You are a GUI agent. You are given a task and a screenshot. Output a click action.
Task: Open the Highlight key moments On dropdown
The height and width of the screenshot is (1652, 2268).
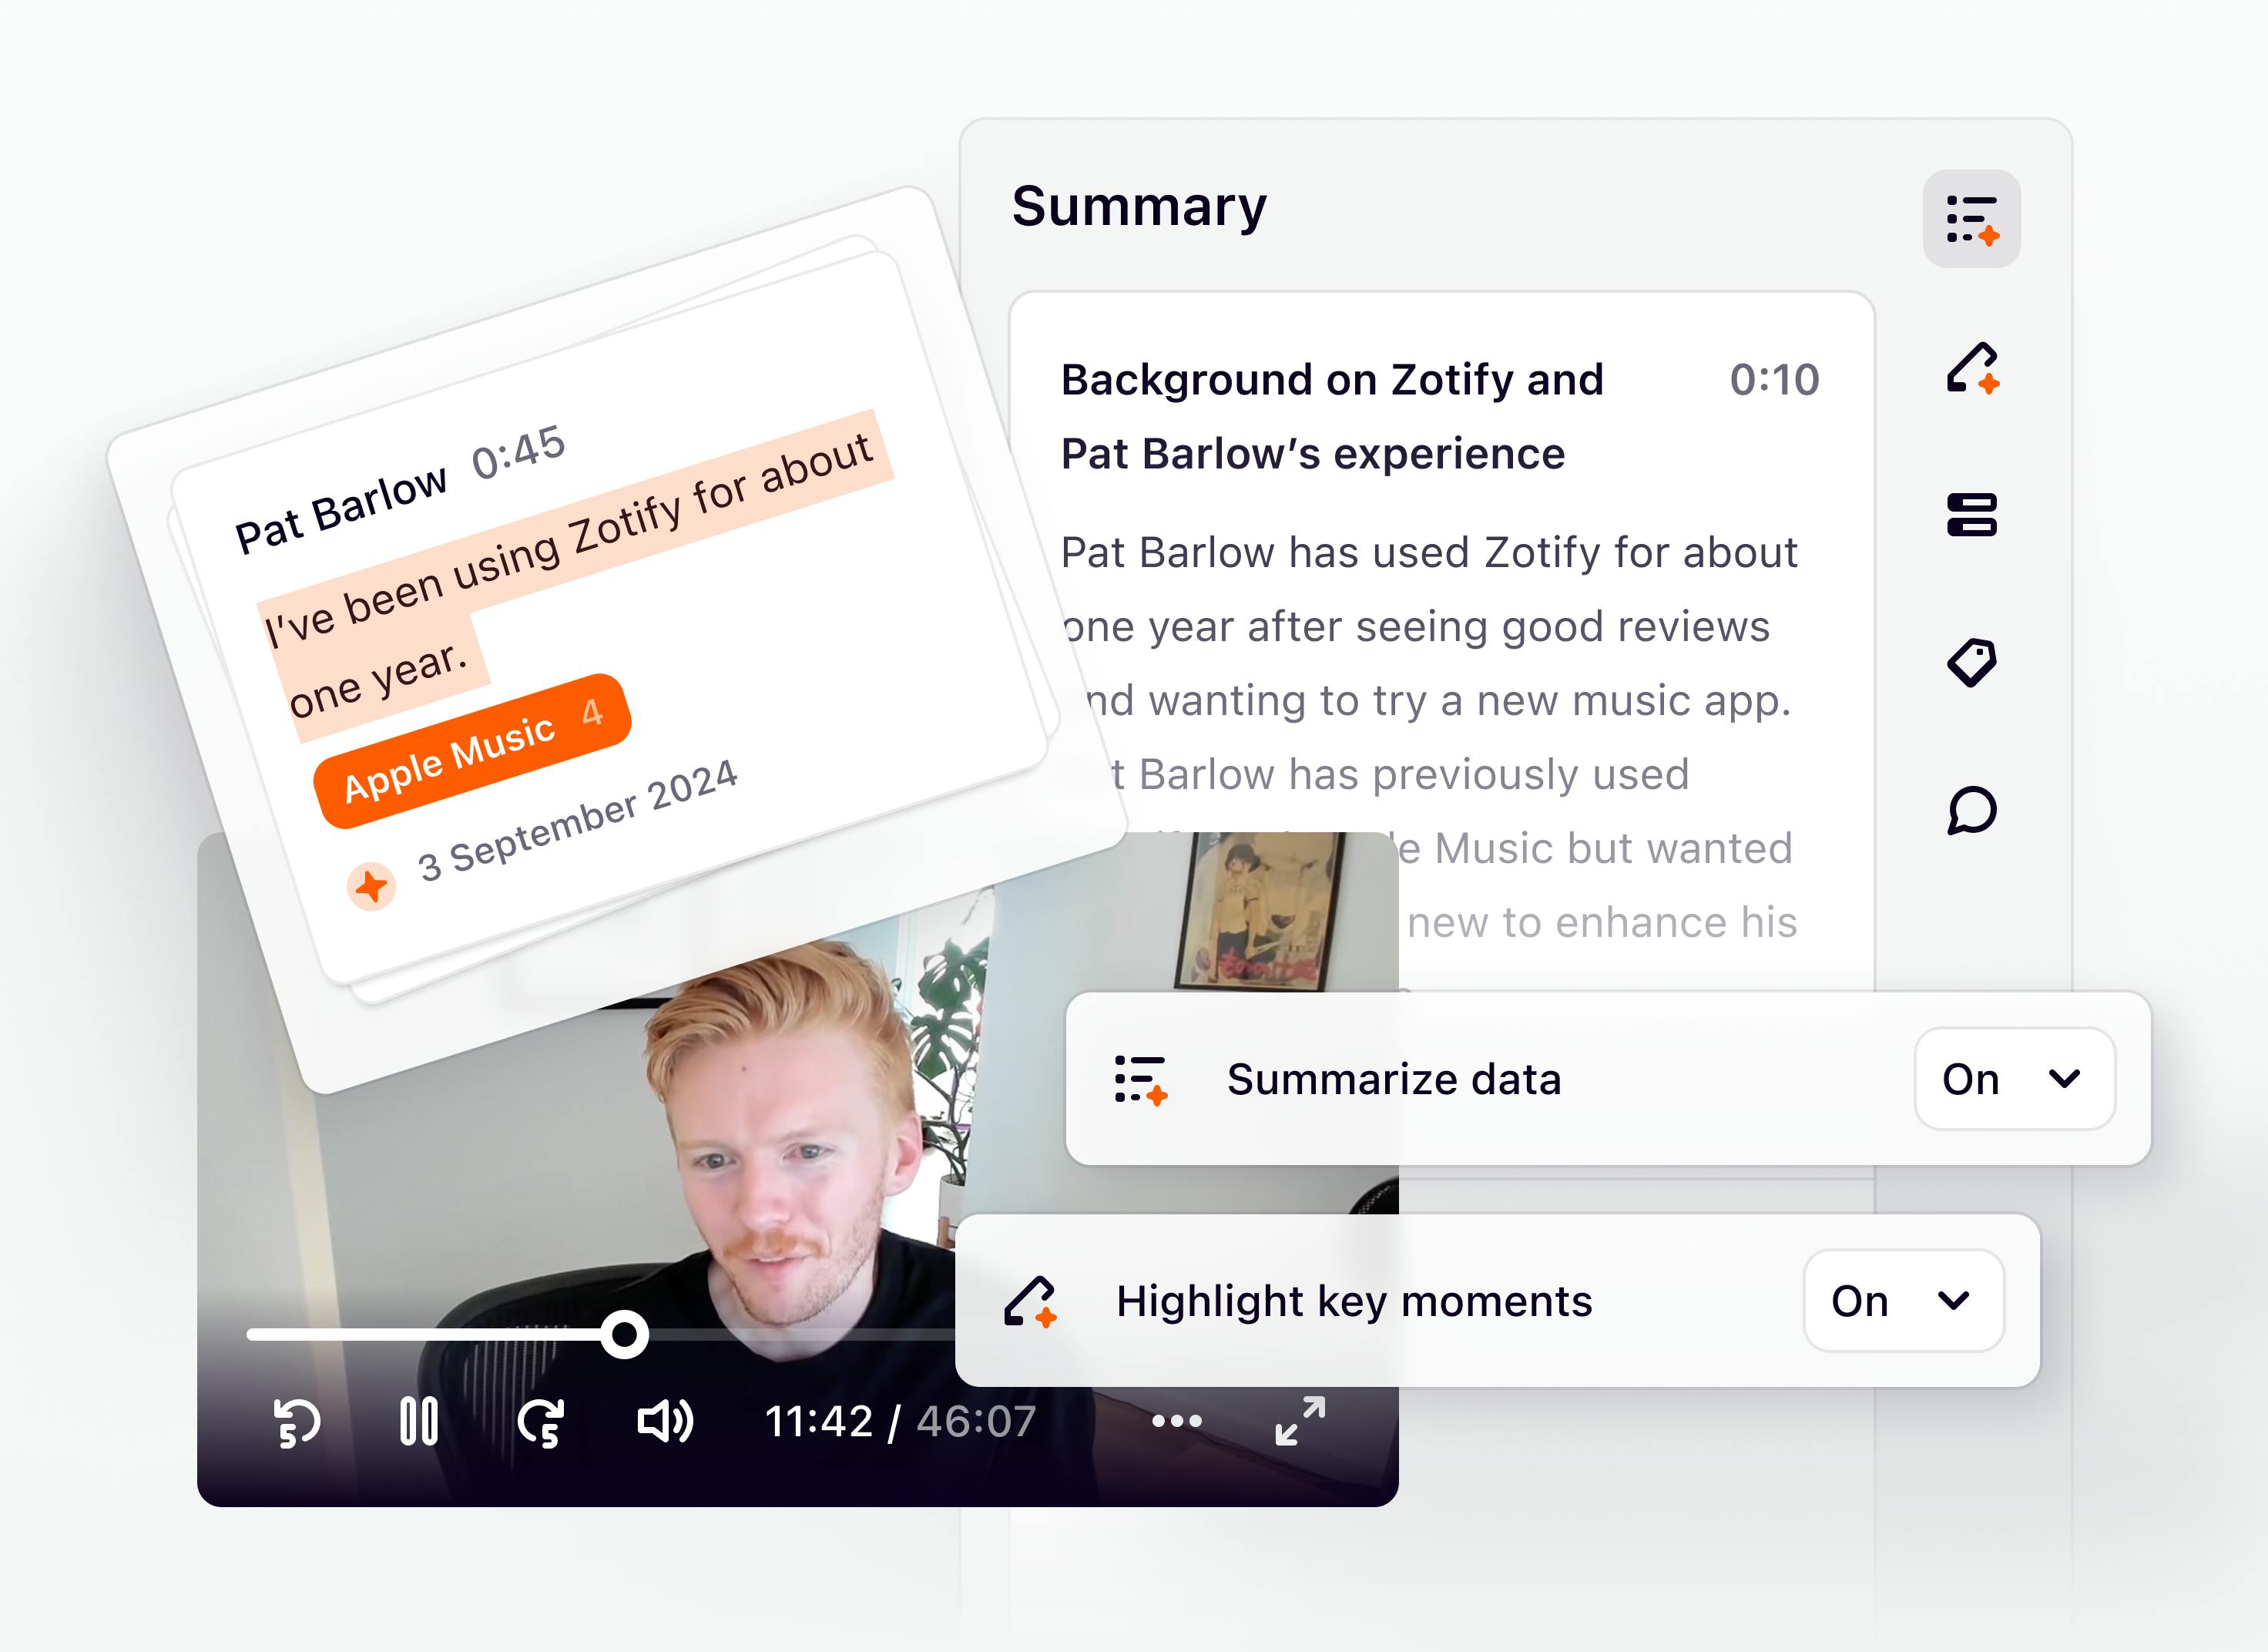[1903, 1301]
